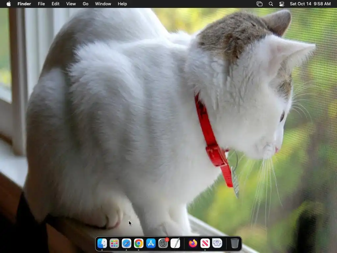Image resolution: width=337 pixels, height=253 pixels.
Task: Open the News app from the Dock
Action: pyautogui.click(x=205, y=243)
